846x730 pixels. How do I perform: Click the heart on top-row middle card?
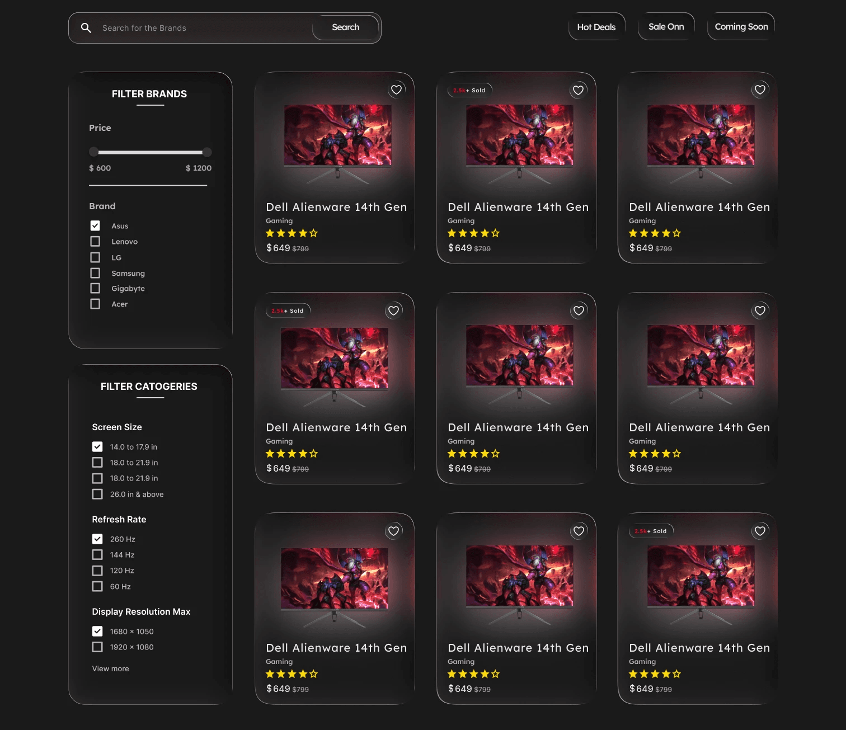(x=578, y=90)
